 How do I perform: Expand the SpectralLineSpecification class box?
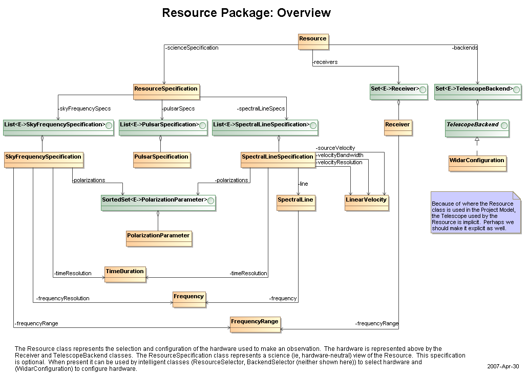(278, 158)
